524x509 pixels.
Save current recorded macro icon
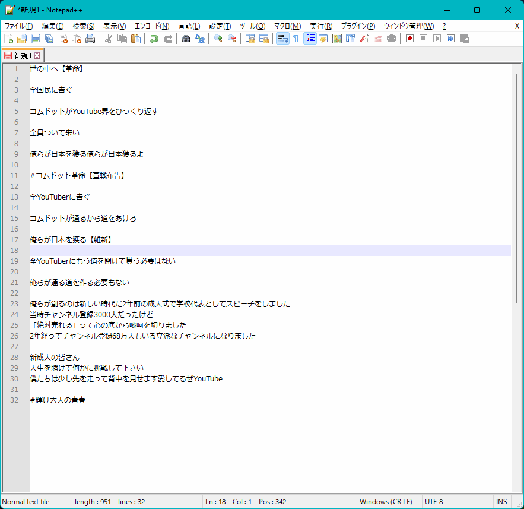pyautogui.click(x=464, y=39)
